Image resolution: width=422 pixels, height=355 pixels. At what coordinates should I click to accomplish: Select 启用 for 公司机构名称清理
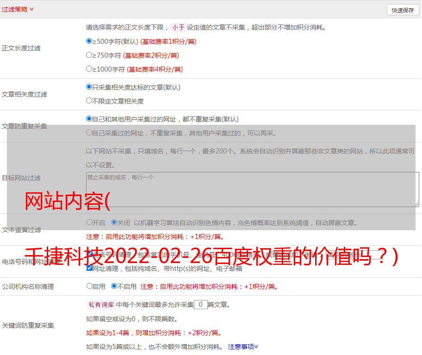(89, 286)
